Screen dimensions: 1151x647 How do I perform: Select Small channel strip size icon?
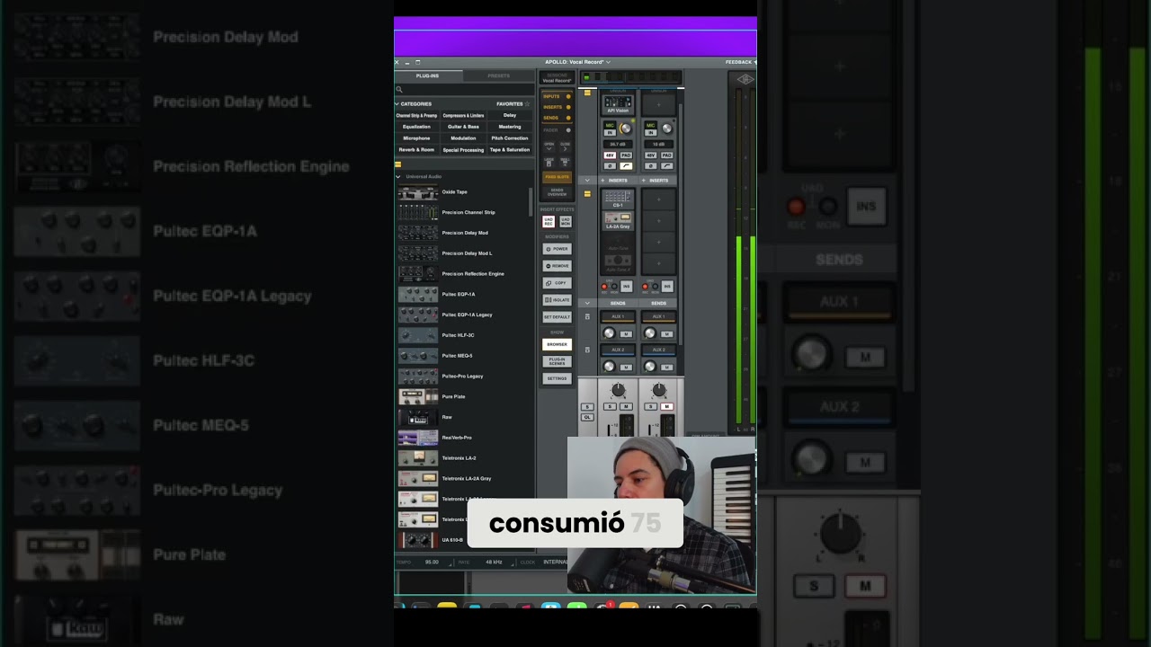pos(565,162)
